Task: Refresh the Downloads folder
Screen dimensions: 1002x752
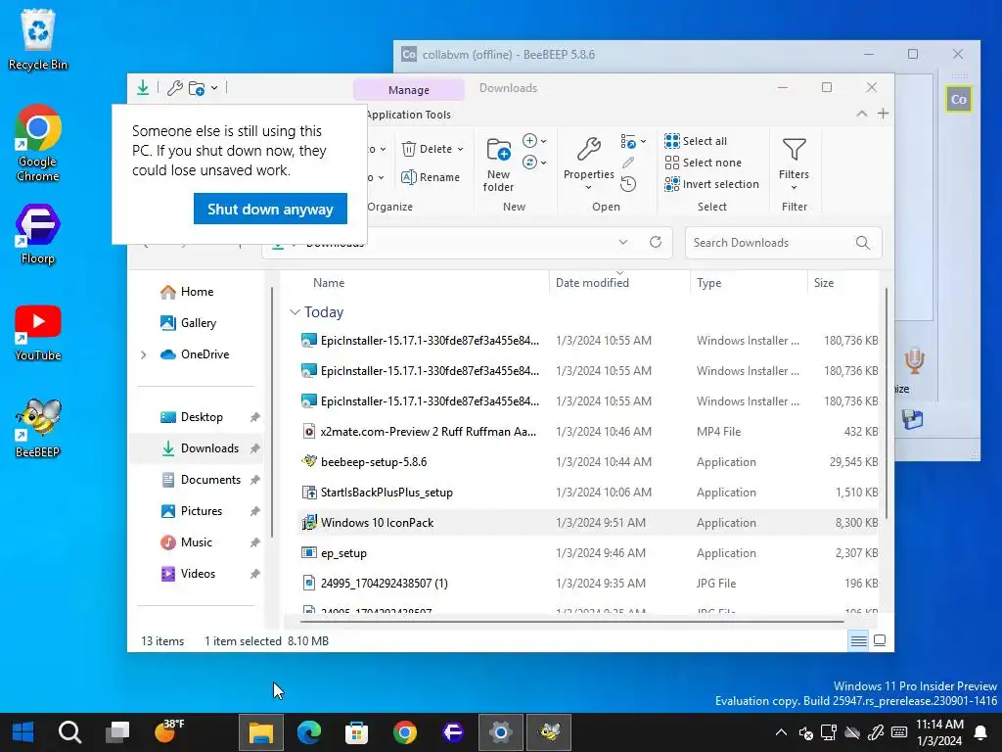Action: pos(655,243)
